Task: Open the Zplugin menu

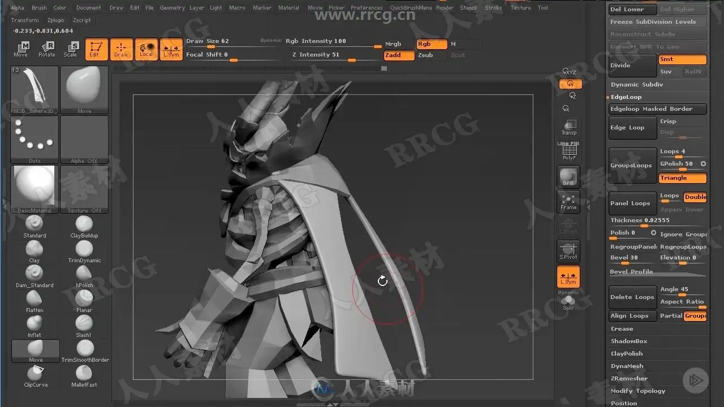Action: [56, 20]
